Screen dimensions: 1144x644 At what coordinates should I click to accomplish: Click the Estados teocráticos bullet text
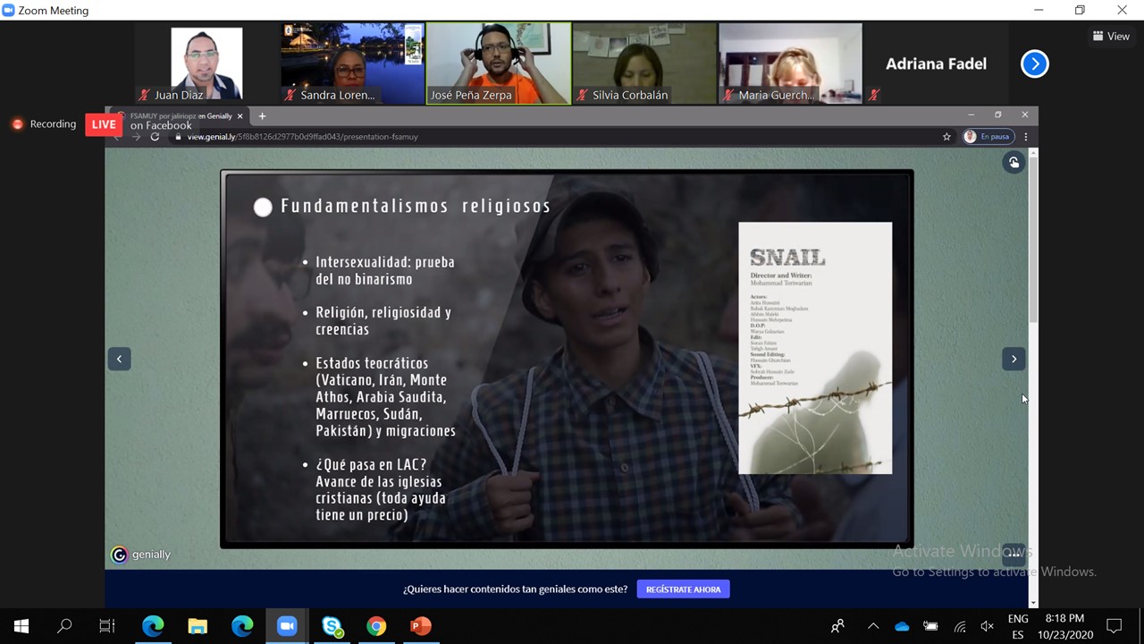click(x=385, y=397)
